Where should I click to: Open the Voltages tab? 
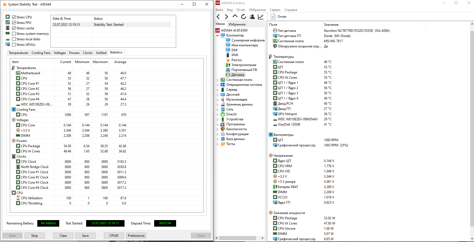(60, 53)
